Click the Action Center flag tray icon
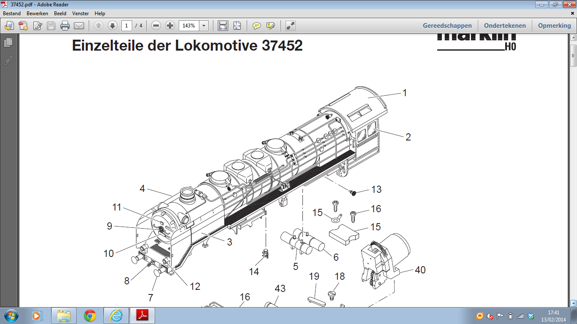Viewport: 577px width, 324px height. (500, 316)
